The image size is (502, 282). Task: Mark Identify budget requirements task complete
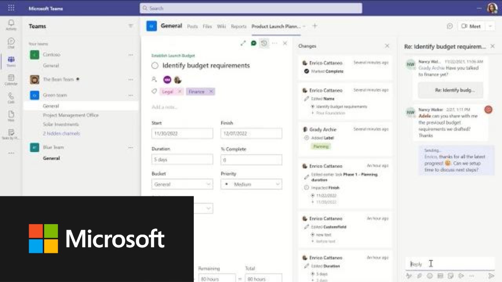[155, 65]
